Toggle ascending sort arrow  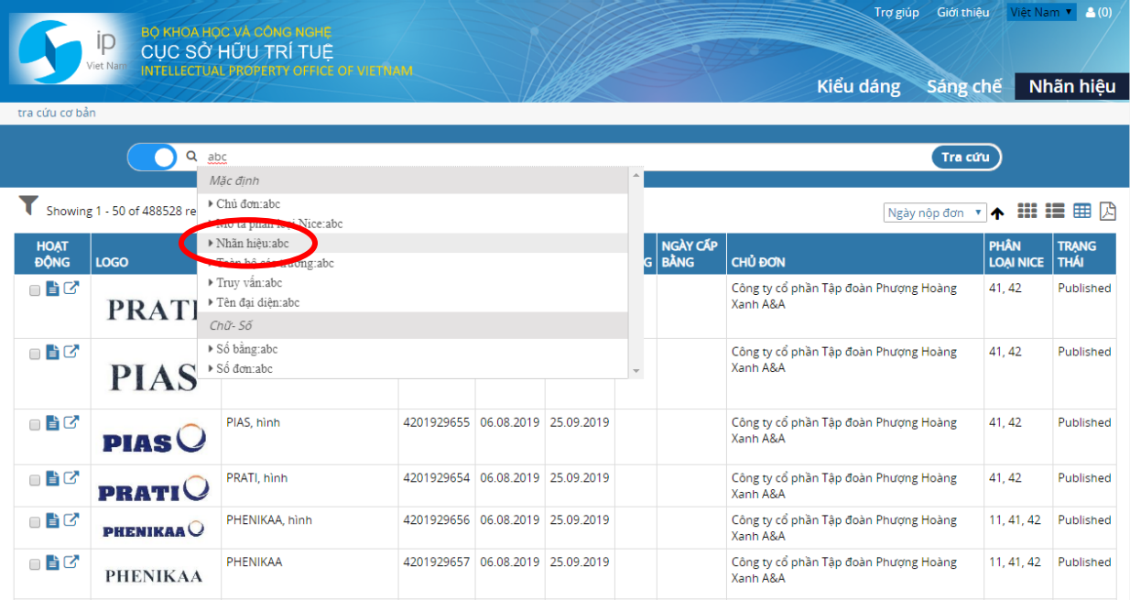tap(997, 213)
